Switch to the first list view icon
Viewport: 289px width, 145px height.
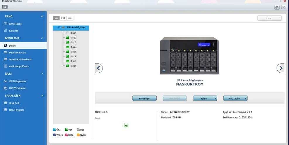56,18
